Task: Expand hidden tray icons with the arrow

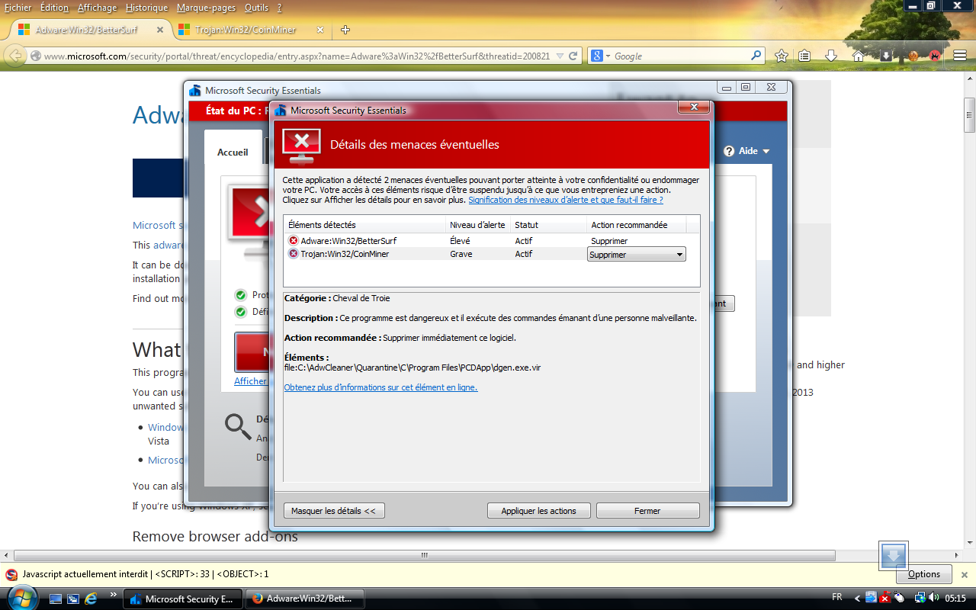Action: point(857,598)
